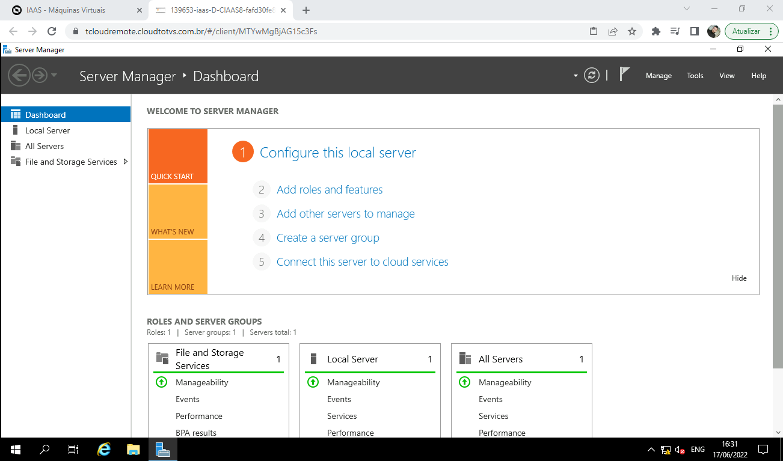Viewport: 783px width, 461px height.
Task: Click the network tray icon
Action: pos(666,450)
